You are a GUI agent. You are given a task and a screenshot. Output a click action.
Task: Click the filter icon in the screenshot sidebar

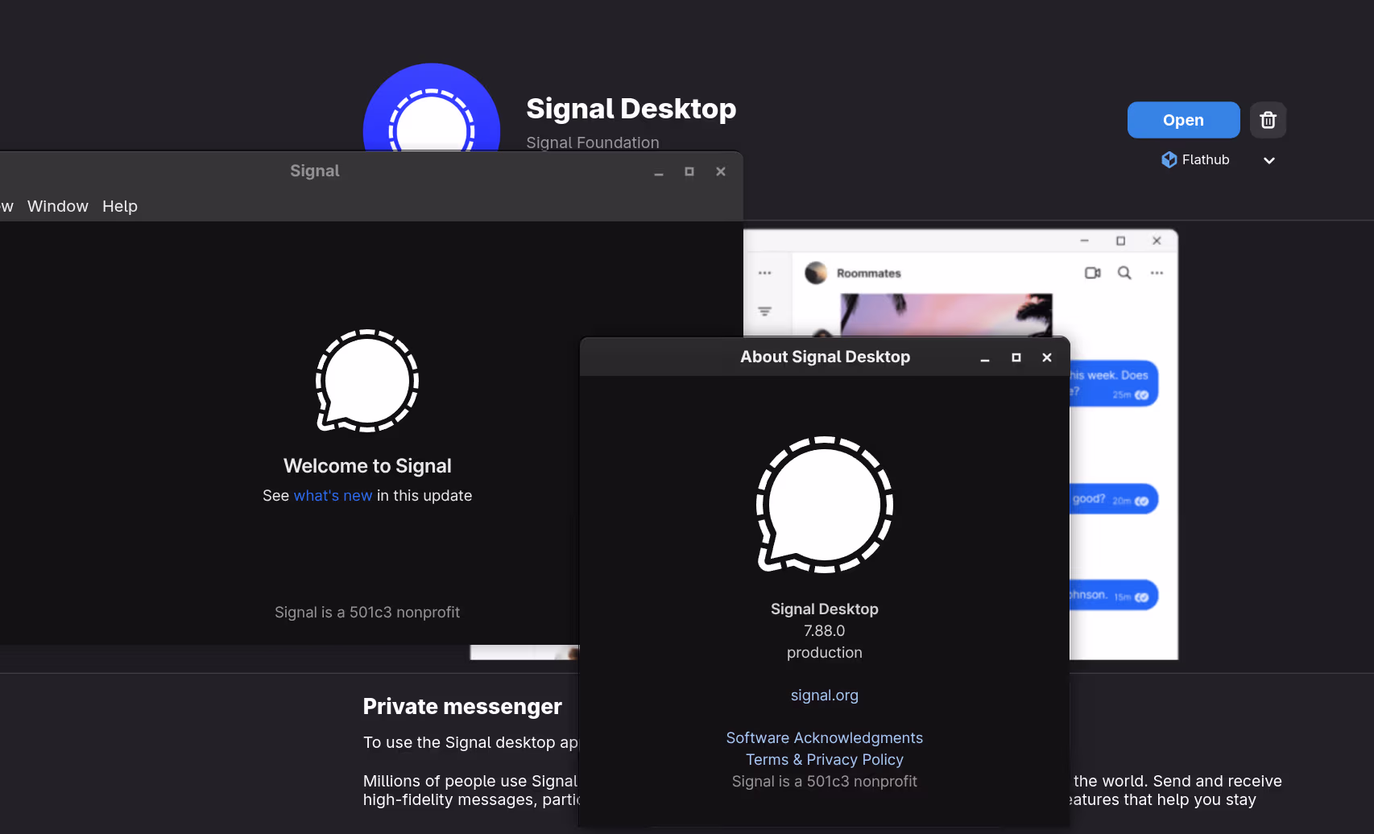(765, 311)
